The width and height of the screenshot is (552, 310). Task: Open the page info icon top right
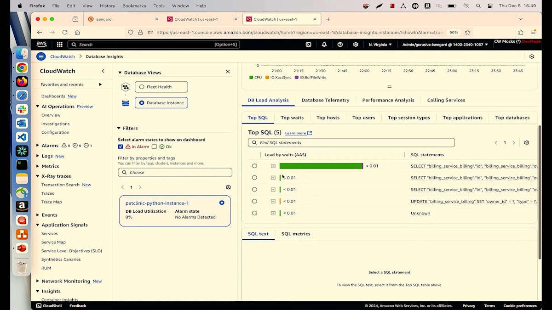coord(532,56)
